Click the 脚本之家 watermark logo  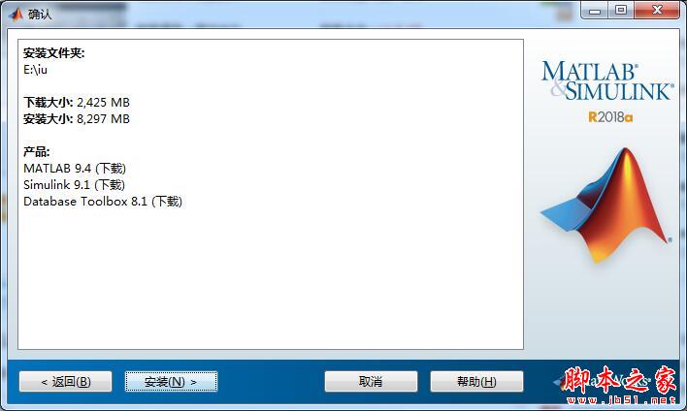tap(620, 384)
